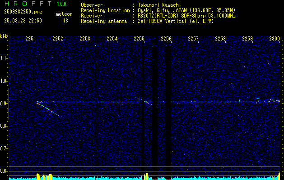The width and height of the screenshot is (284, 180).
Task: Click the Ogaki, Gifu, JAPAN location text
Action: coord(186,10)
